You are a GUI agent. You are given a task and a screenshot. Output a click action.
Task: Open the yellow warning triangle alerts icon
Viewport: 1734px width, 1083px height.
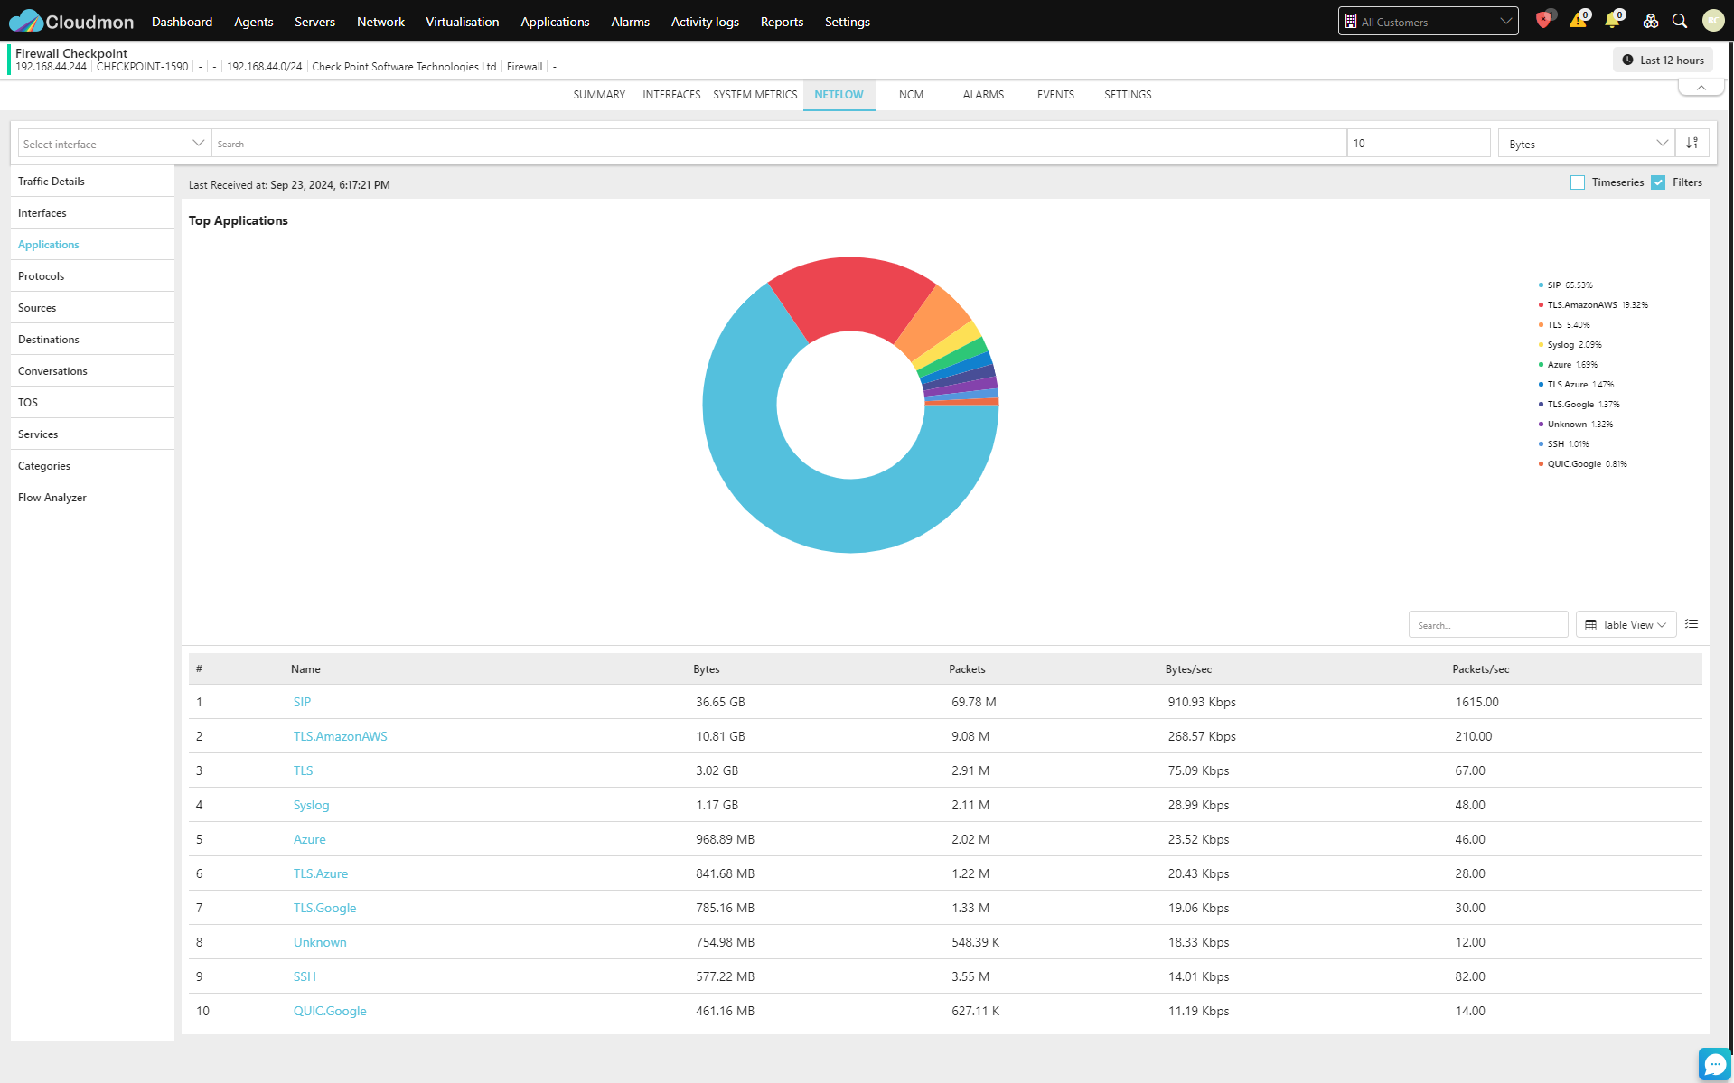tap(1578, 21)
